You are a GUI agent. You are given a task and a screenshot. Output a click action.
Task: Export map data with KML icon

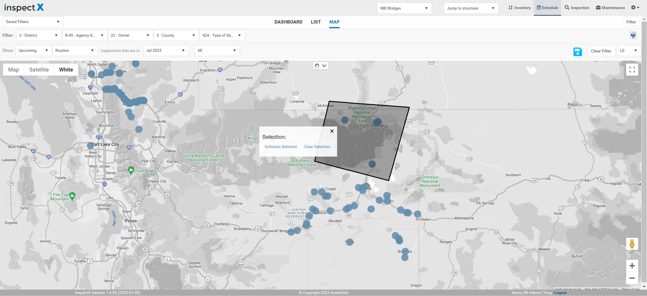point(633,35)
